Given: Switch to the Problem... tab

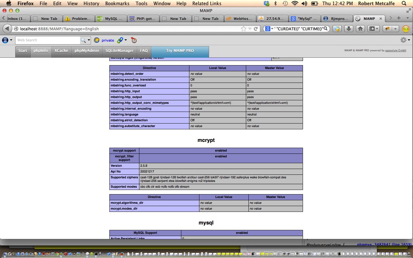Looking at the screenshot, I should (79, 18).
